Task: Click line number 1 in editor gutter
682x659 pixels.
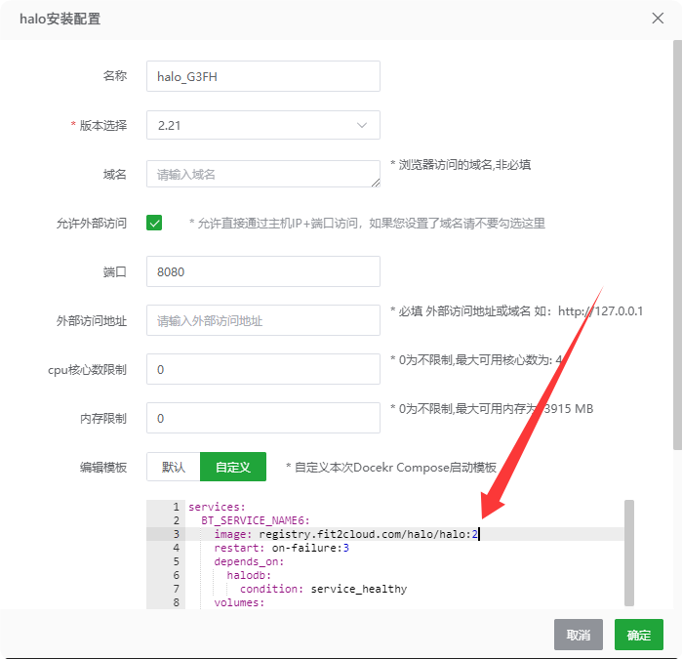Action: [x=176, y=507]
